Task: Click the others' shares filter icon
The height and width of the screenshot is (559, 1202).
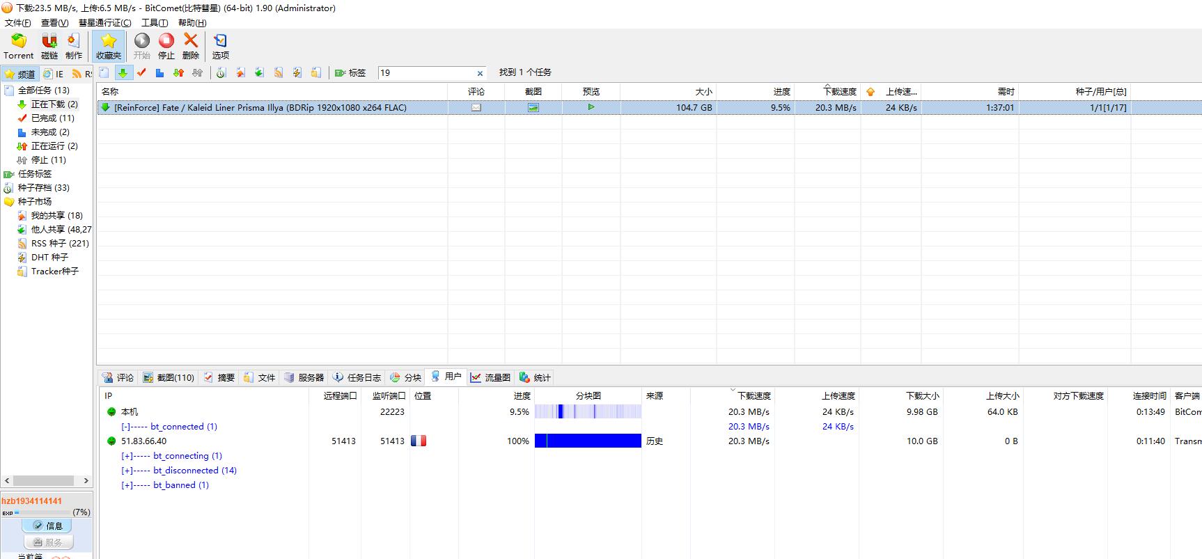Action: 259,72
